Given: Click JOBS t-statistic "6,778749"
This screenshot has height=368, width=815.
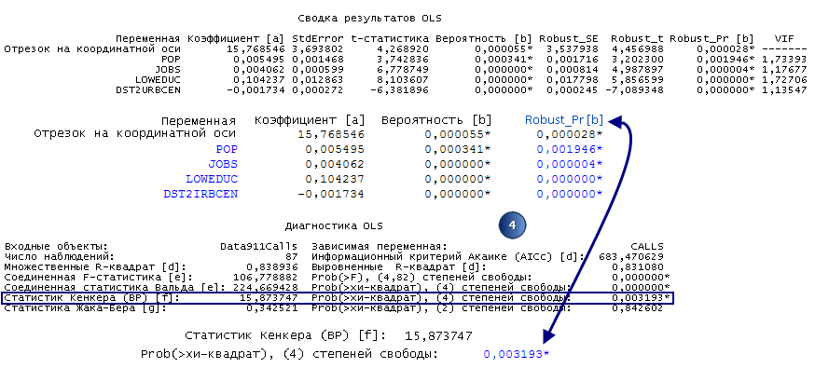Looking at the screenshot, I should (x=404, y=70).
